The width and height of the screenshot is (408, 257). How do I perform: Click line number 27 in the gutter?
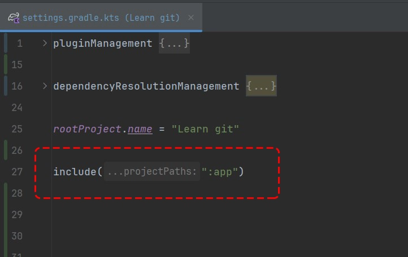pos(17,172)
